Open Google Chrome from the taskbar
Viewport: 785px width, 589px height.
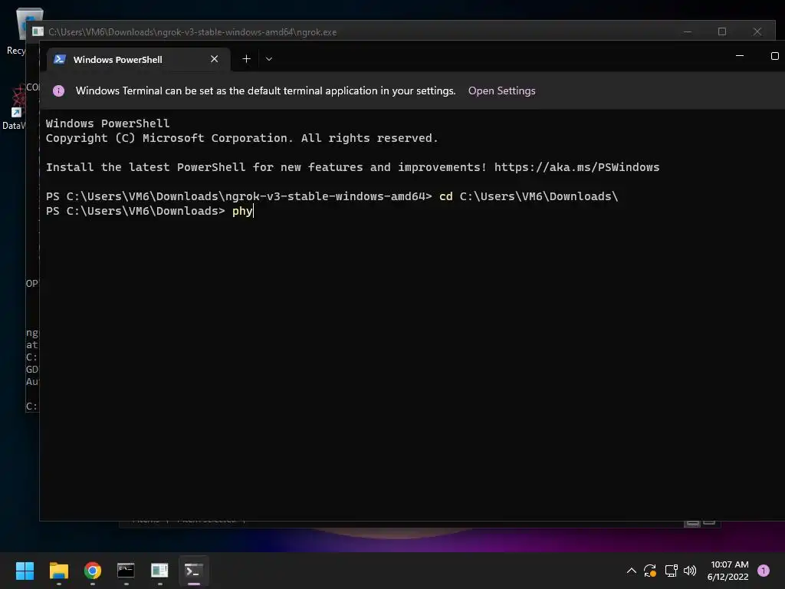coord(93,571)
